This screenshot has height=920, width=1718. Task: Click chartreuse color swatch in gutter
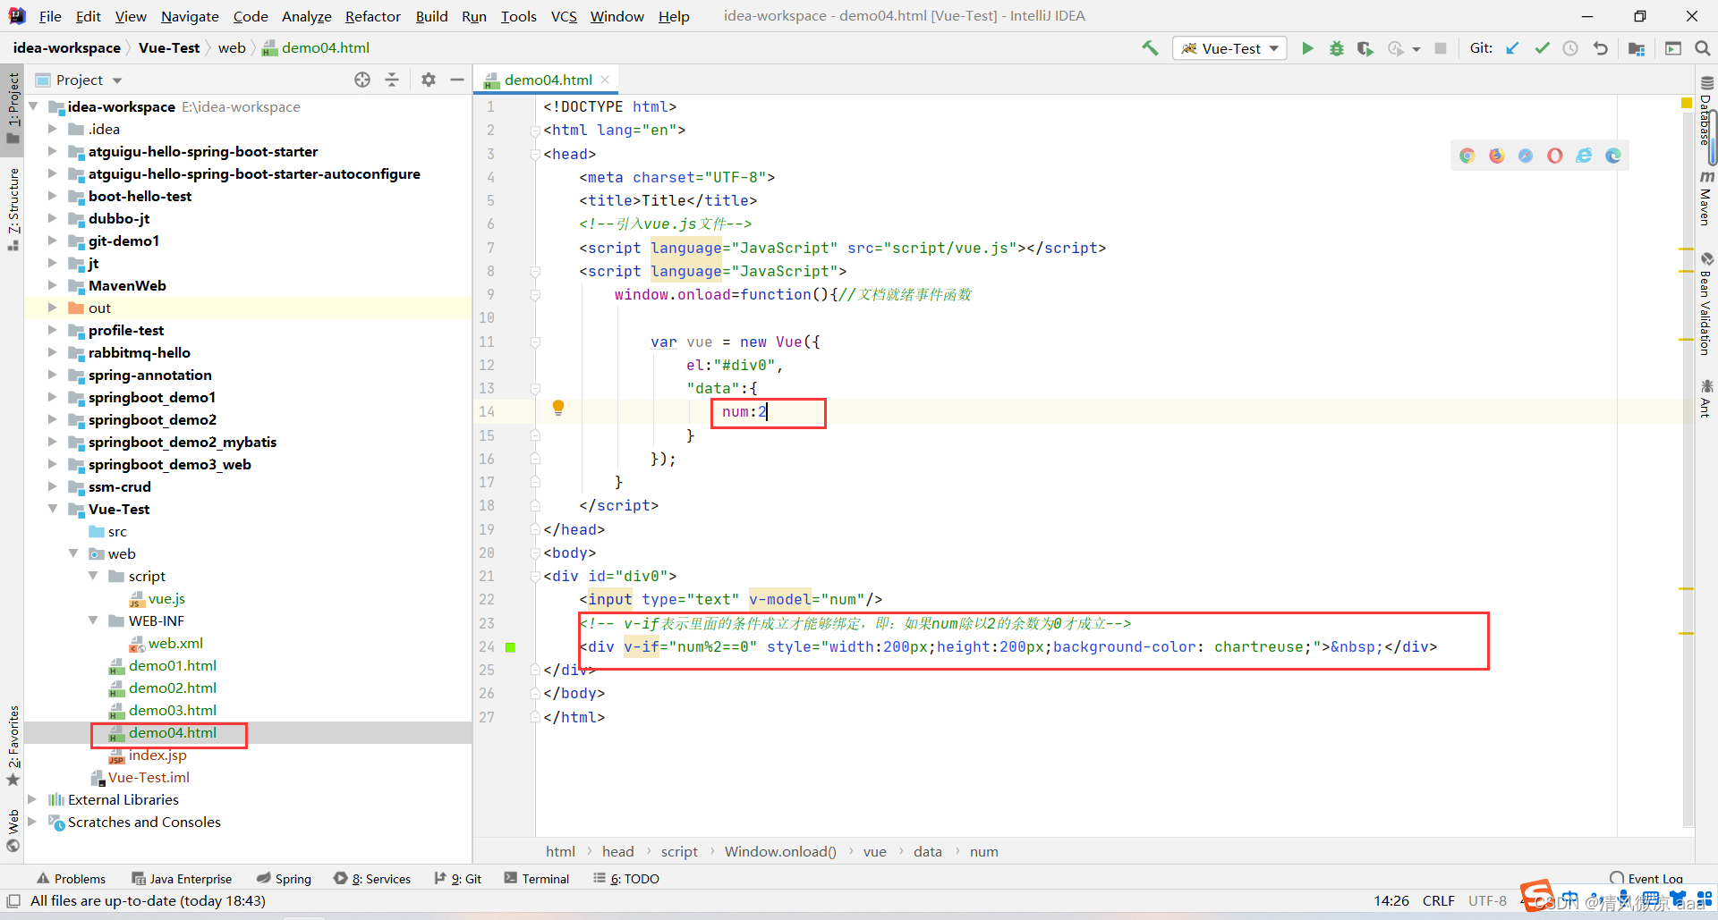511,647
